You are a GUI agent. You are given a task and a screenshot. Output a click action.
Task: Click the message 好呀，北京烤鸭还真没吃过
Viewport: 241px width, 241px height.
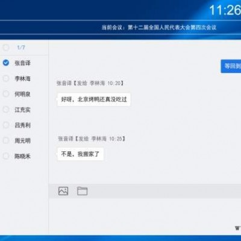(x=94, y=99)
